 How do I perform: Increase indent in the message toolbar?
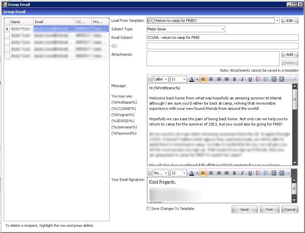tap(281, 79)
